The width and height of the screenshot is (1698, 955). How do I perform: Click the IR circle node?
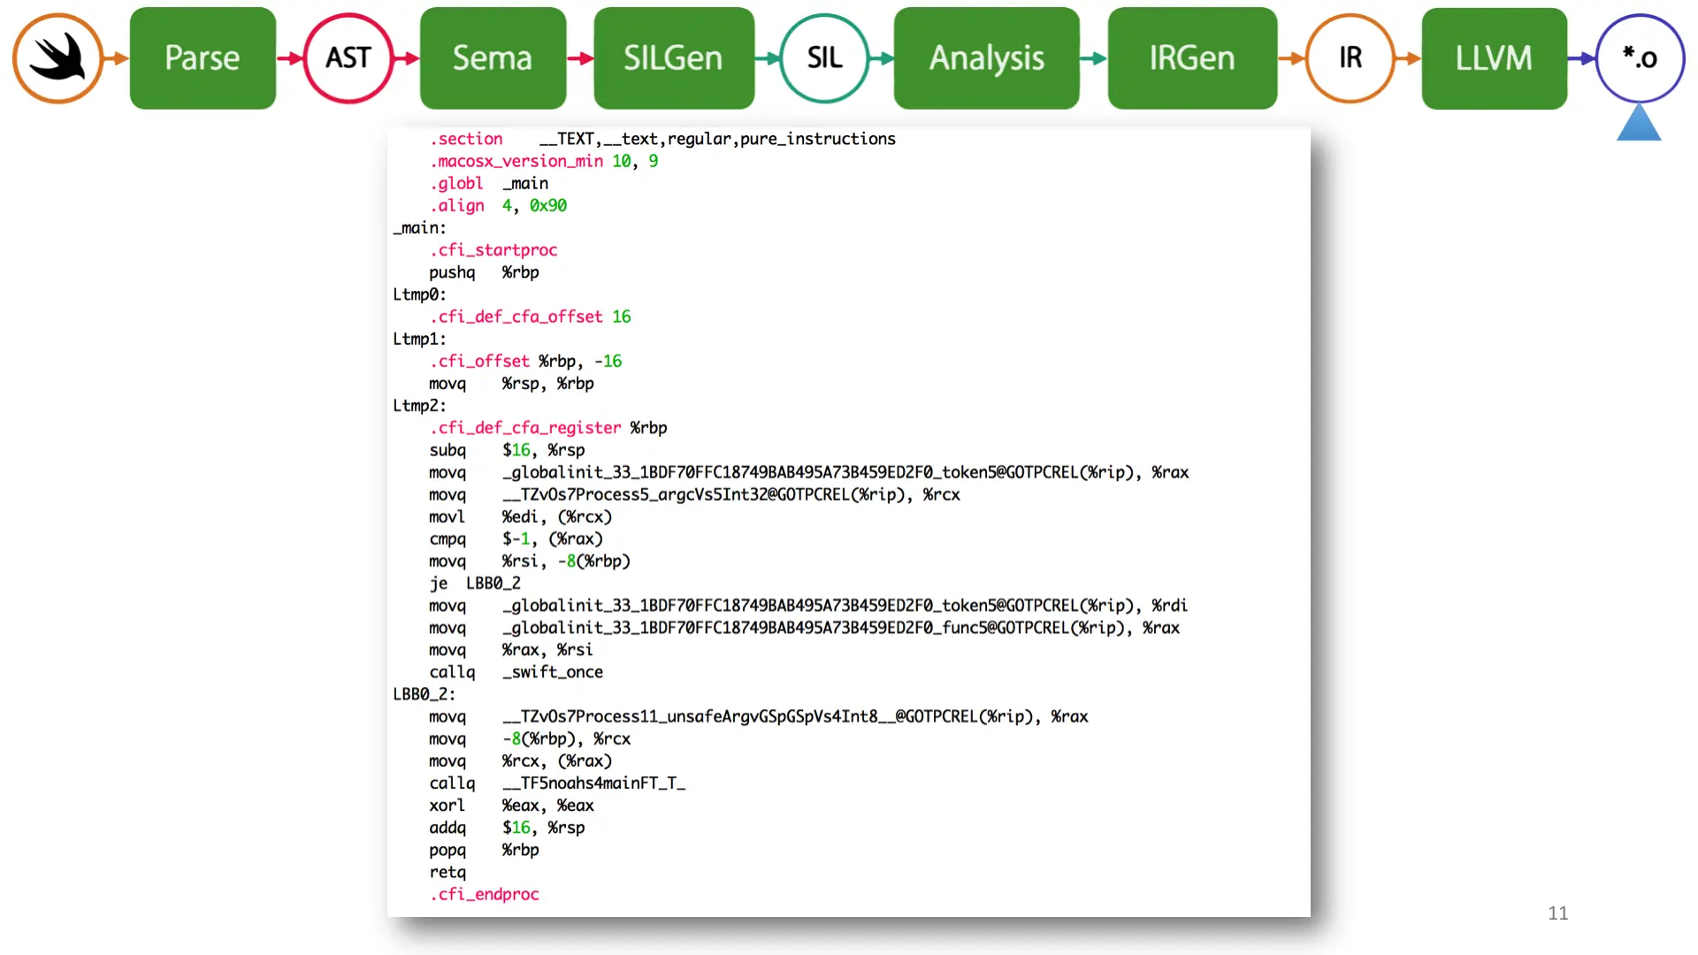[x=1350, y=58]
